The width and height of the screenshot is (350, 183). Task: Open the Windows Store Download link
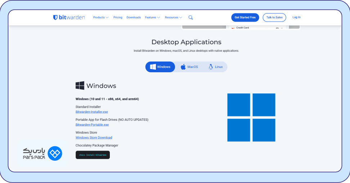click(94, 138)
